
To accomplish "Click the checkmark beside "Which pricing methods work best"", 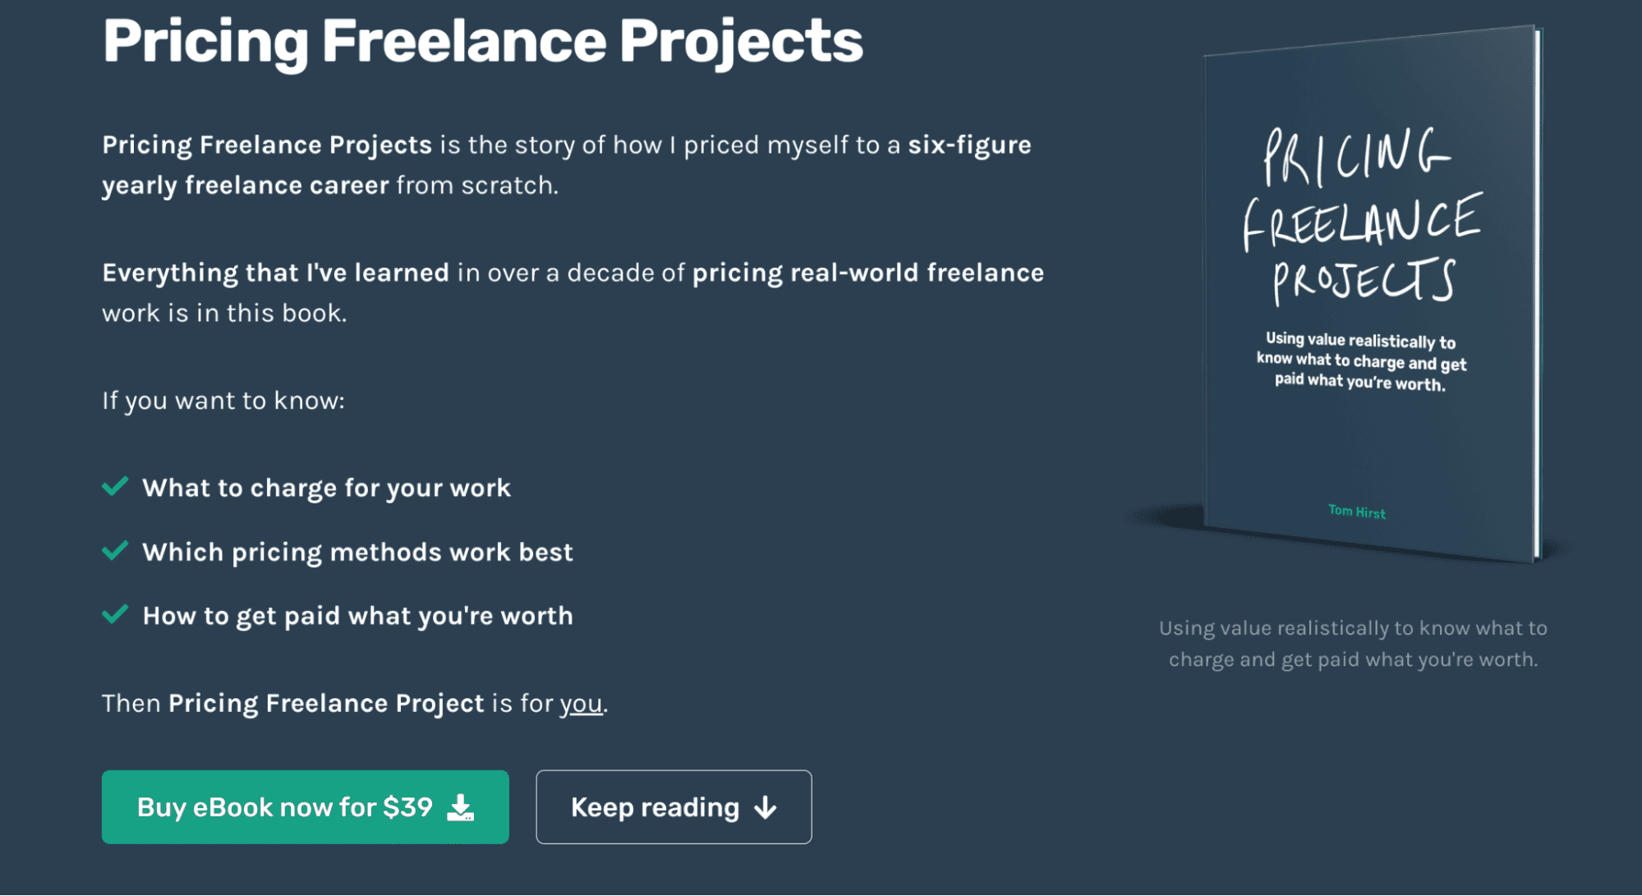I will click(x=115, y=550).
